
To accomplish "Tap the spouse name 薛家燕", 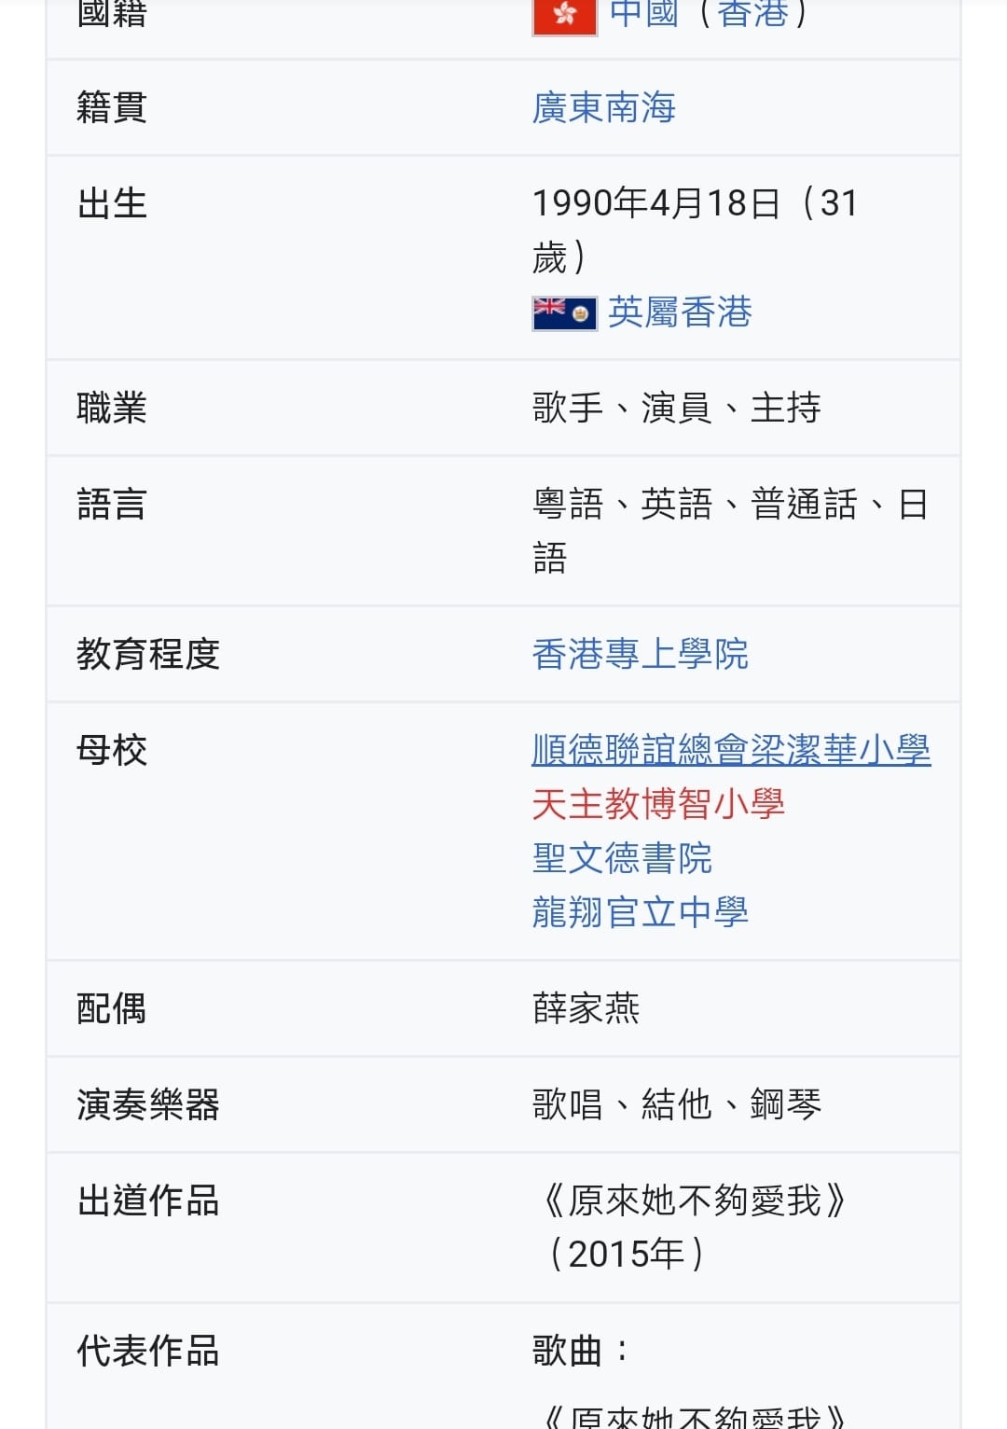I will click(586, 1008).
